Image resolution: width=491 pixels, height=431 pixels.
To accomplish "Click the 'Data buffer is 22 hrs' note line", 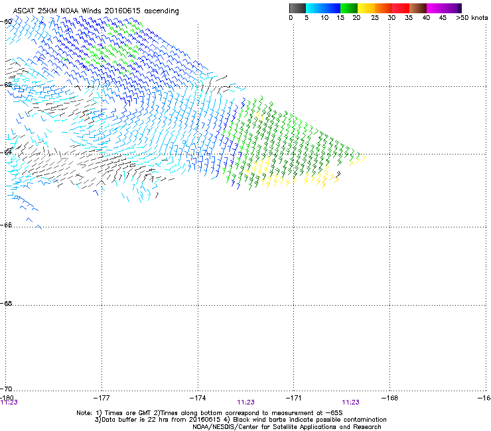I will click(x=240, y=420).
